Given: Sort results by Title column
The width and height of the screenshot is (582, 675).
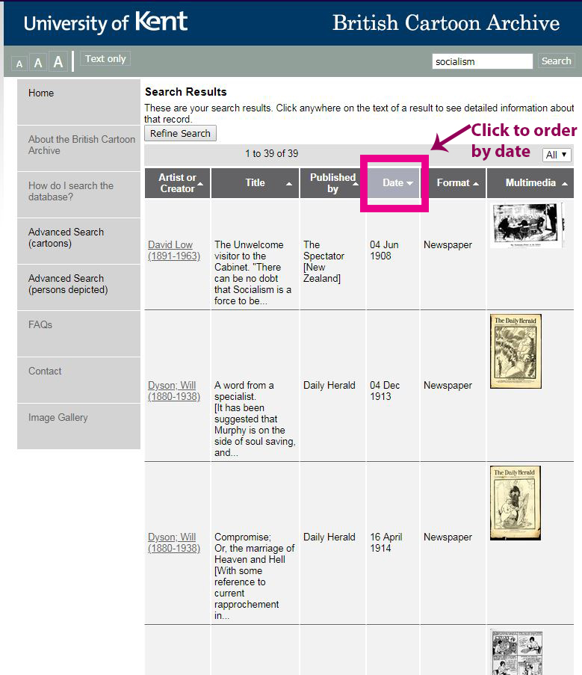Looking at the screenshot, I should coord(256,183).
